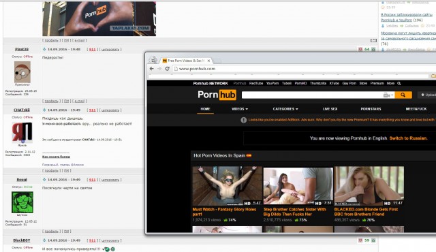Open the LIVE SEX navigation item
Screen dimensions: 436x252
[330, 109]
